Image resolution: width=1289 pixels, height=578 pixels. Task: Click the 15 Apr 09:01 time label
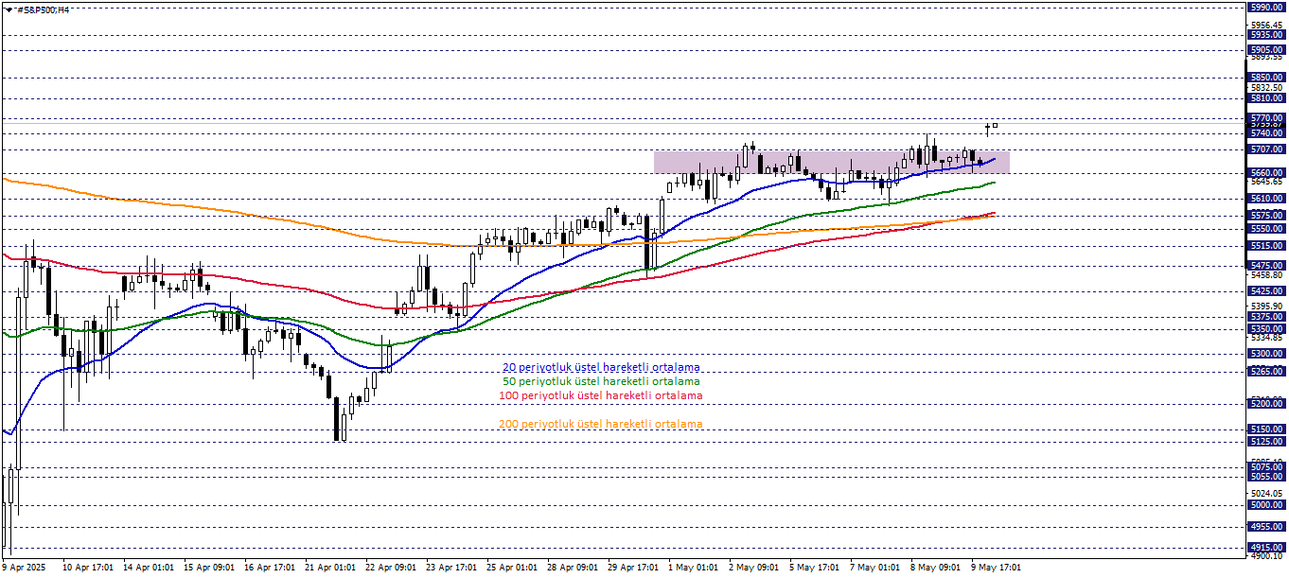(209, 568)
